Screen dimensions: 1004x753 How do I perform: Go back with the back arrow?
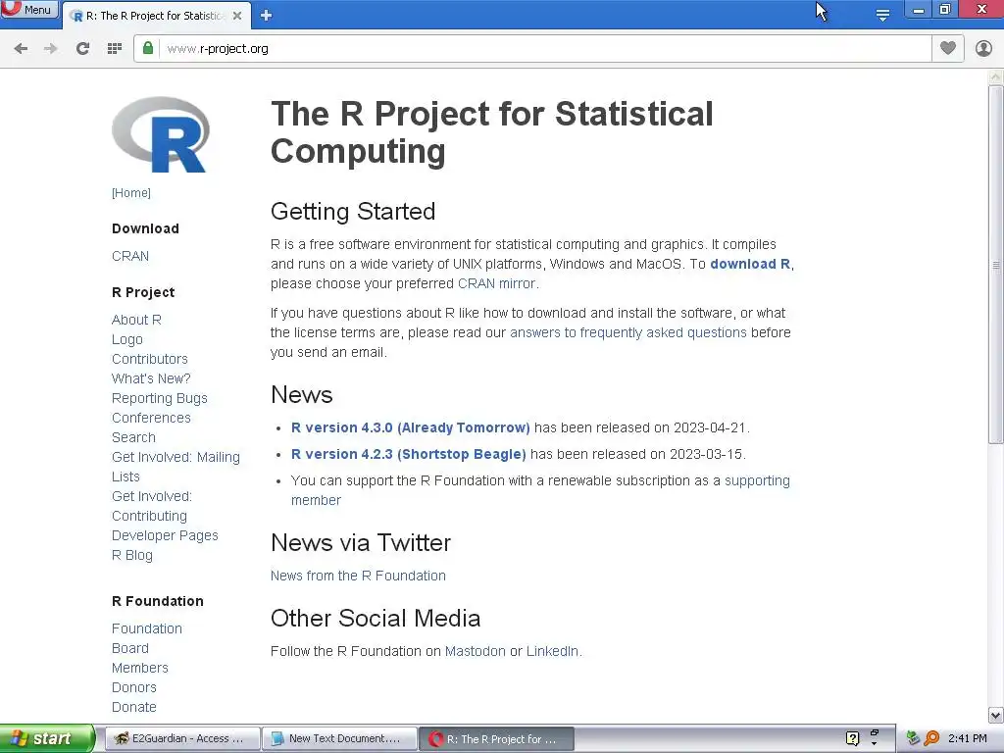coord(21,49)
